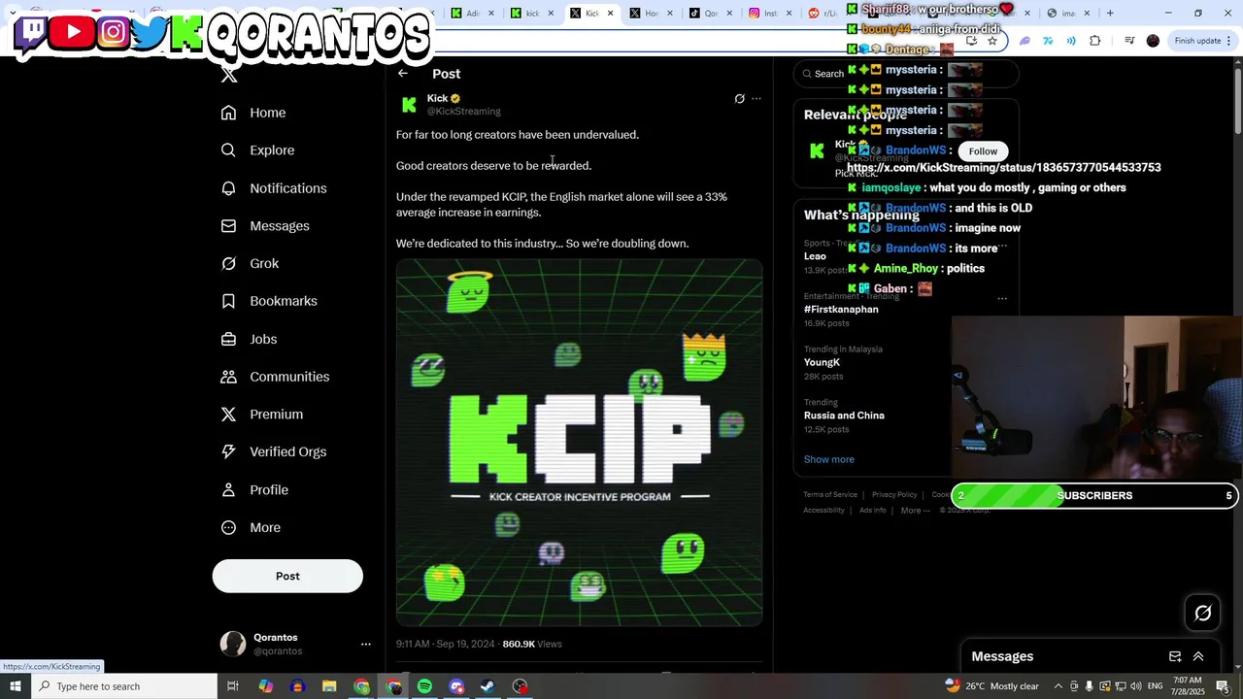
Task: Click the Kick avatar on the post
Action: pyautogui.click(x=409, y=104)
